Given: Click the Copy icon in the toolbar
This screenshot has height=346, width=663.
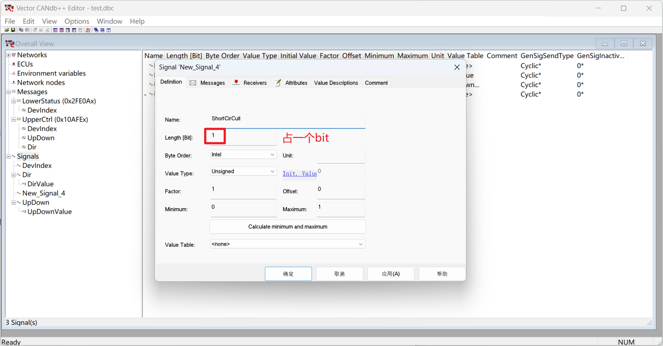Looking at the screenshot, I should (x=21, y=30).
